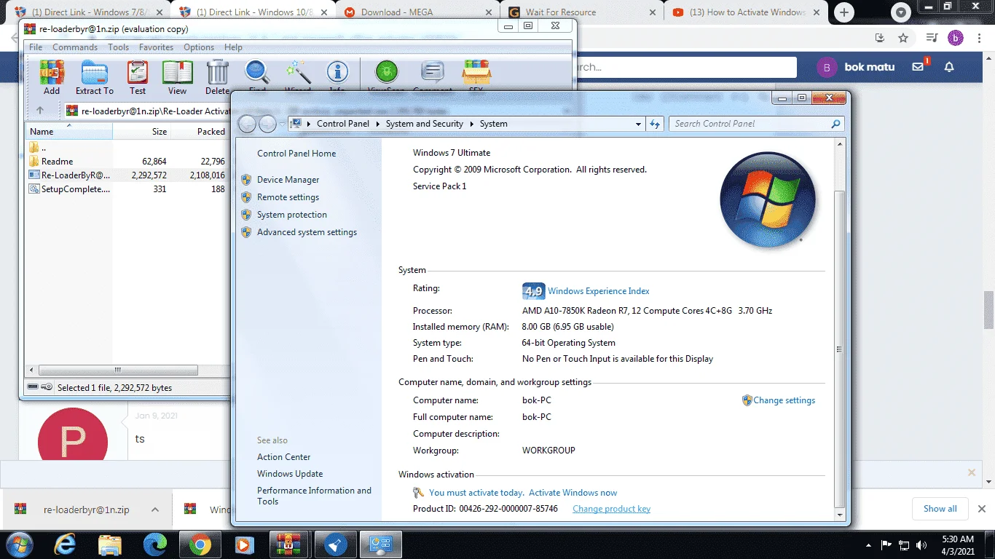Open File Explorer from the taskbar
Image resolution: width=995 pixels, height=559 pixels.
coord(110,544)
